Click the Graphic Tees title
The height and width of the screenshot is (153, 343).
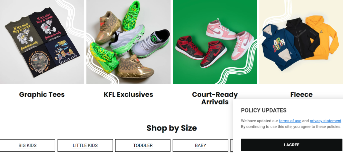(x=42, y=95)
